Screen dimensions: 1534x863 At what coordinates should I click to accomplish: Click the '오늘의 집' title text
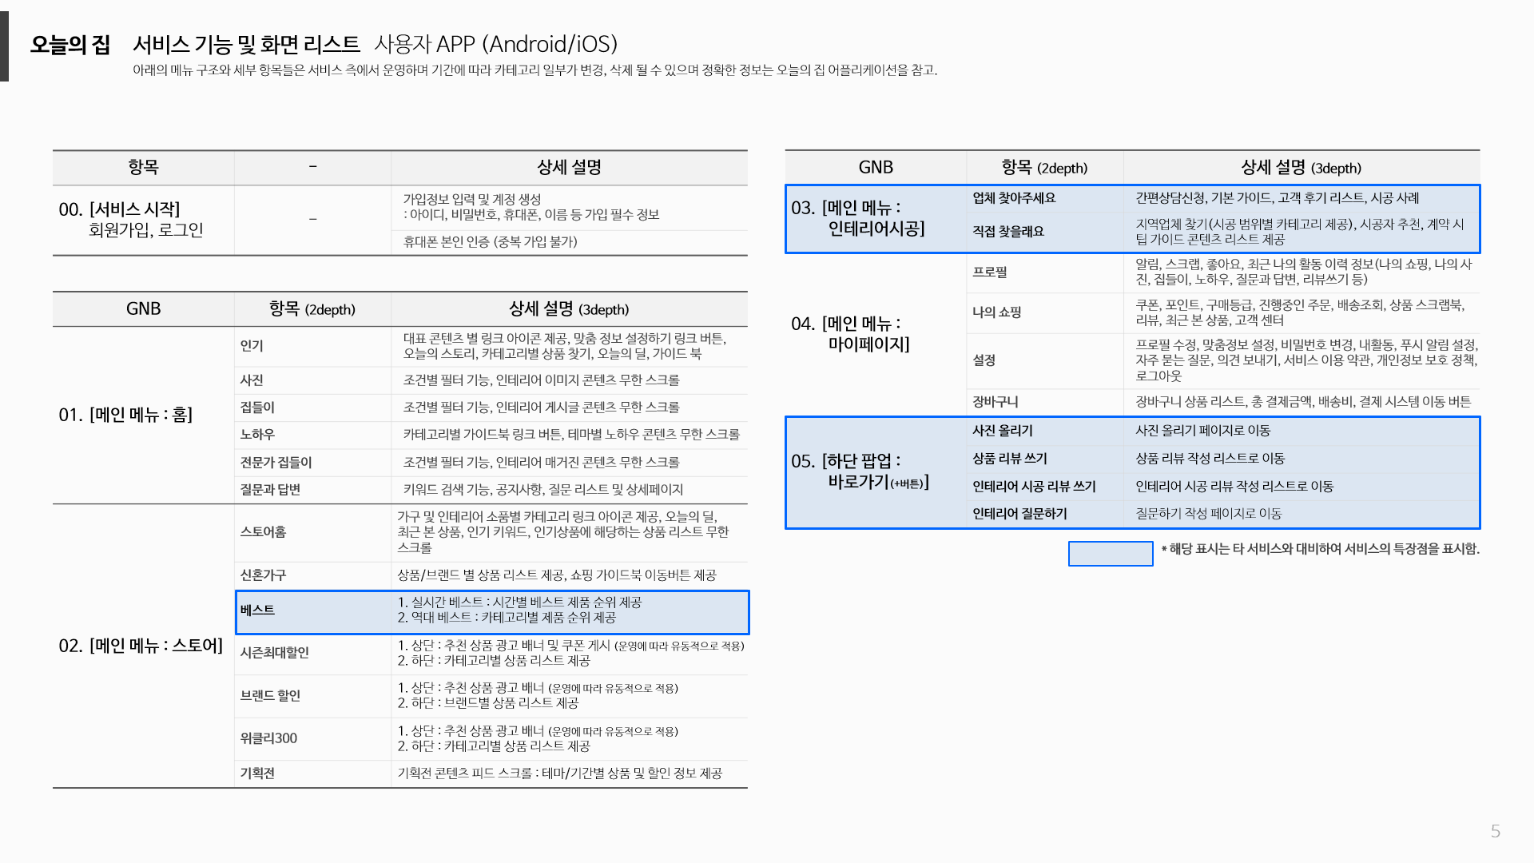(70, 44)
